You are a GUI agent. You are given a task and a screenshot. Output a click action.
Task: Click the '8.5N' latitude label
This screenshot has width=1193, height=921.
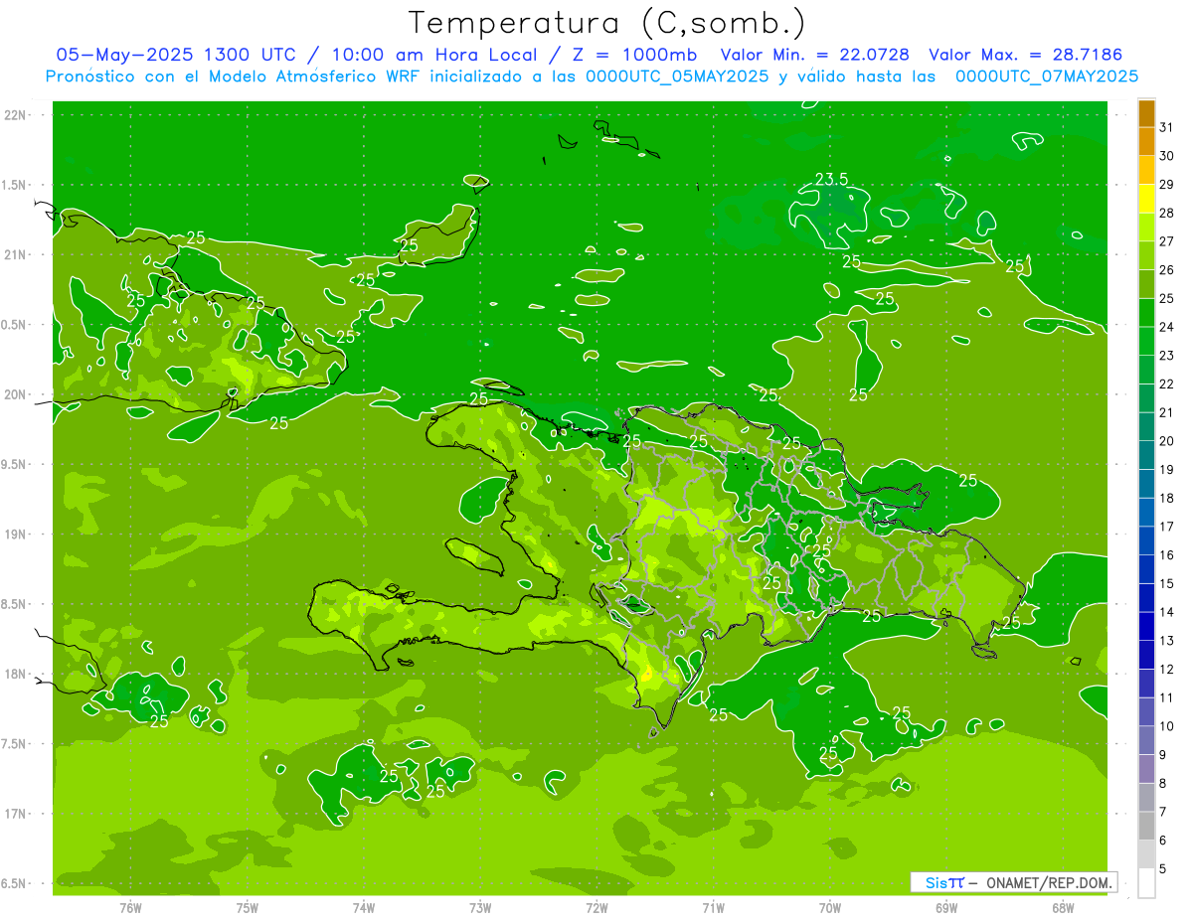click(x=15, y=604)
